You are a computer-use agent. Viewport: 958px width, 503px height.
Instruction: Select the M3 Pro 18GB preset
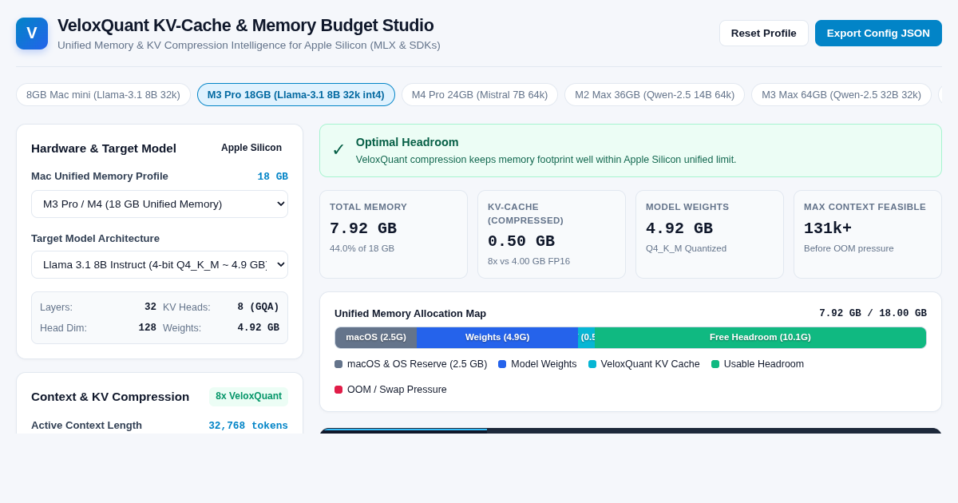[296, 94]
